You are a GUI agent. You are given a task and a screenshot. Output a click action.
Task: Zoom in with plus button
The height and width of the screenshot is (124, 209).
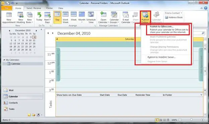(x=202, y=120)
